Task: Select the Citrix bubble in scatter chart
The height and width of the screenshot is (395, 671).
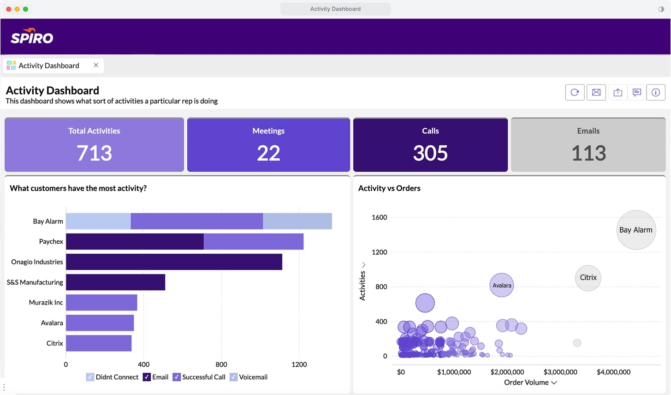Action: point(588,278)
